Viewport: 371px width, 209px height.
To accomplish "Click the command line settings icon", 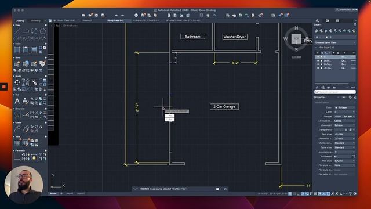I will tap(225, 189).
